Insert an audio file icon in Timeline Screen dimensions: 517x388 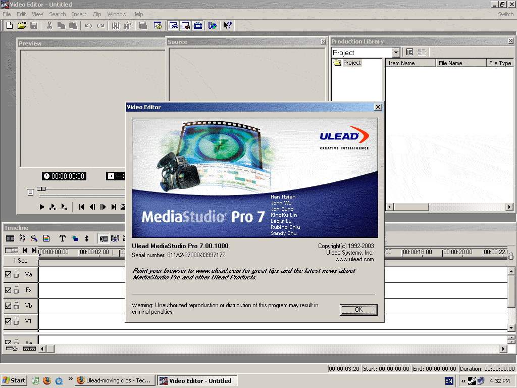click(x=22, y=238)
